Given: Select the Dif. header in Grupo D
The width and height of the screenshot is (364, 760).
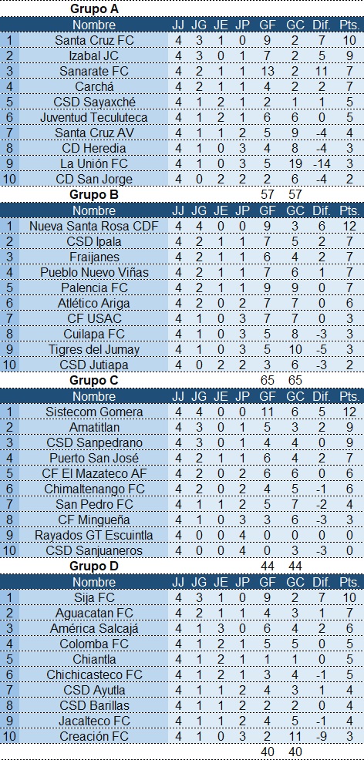Looking at the screenshot, I should pos(322,582).
